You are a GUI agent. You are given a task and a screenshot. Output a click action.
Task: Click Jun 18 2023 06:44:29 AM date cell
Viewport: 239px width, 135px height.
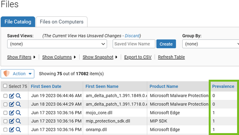pos(56,104)
